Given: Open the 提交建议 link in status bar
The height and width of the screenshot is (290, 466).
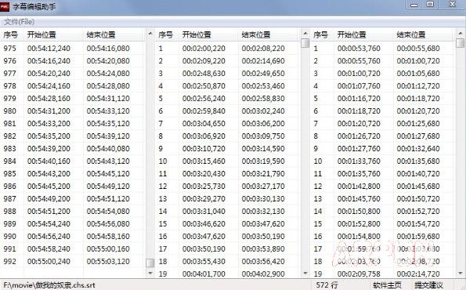Looking at the screenshot, I should [x=428, y=285].
